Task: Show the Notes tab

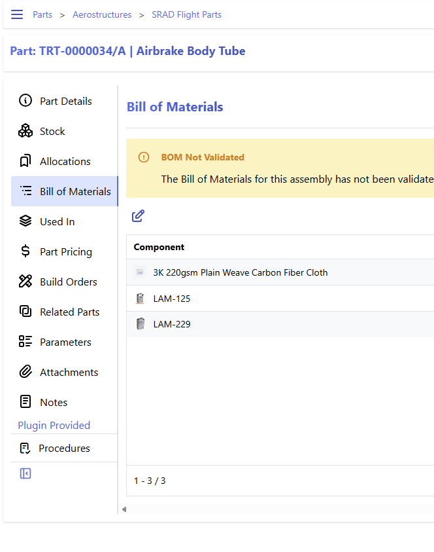Action: tap(64, 402)
